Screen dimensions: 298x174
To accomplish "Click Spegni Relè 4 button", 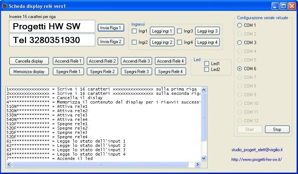I will 170,72.
